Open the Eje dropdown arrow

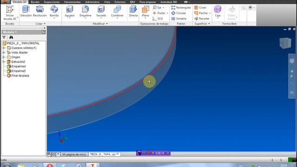point(163,8)
